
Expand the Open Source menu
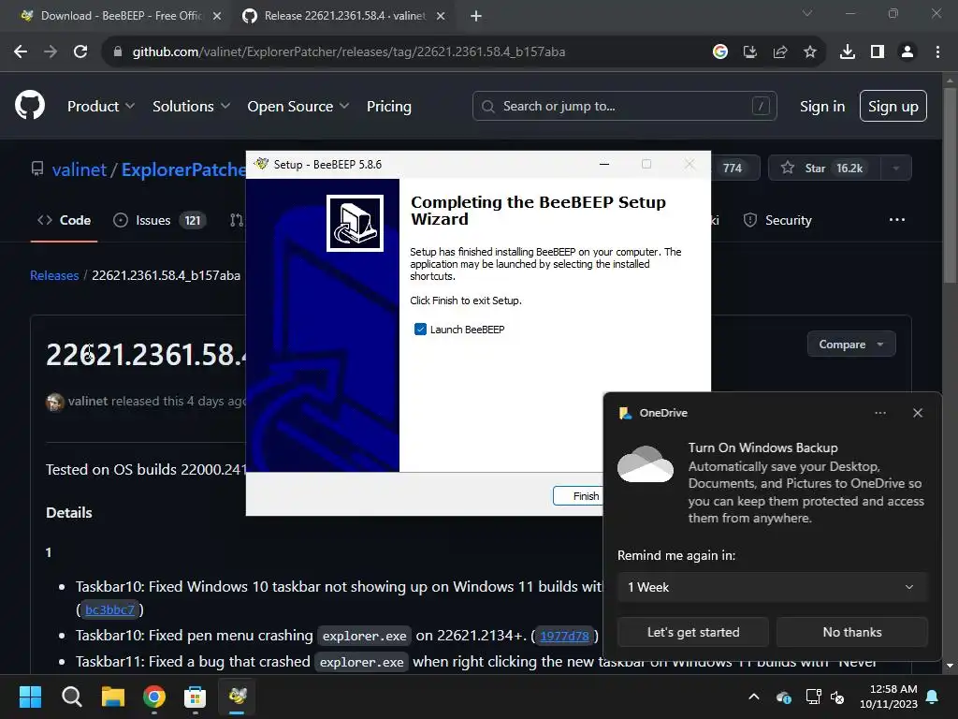pos(298,107)
